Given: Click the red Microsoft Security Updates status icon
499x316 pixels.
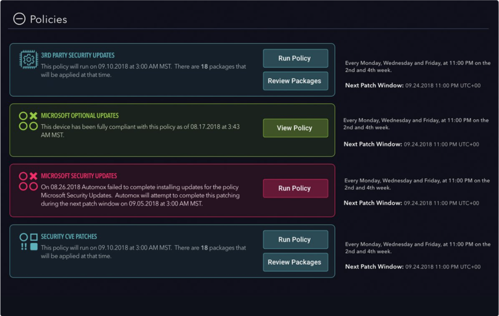Looking at the screenshot, I should pyautogui.click(x=28, y=181).
